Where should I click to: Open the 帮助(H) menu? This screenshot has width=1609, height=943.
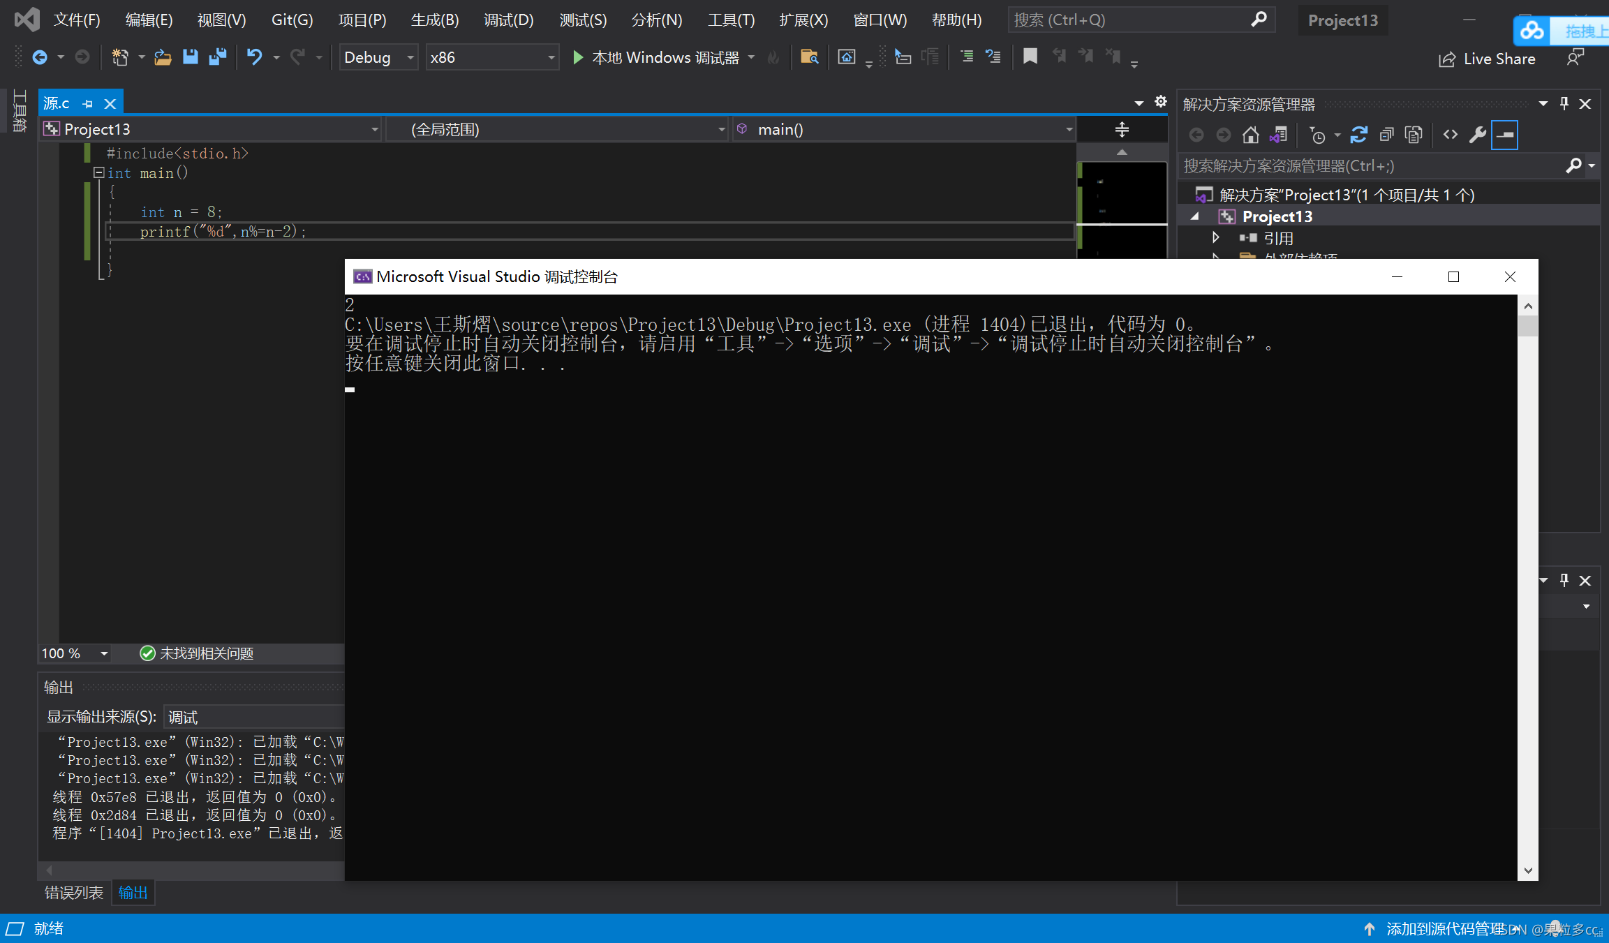(956, 20)
